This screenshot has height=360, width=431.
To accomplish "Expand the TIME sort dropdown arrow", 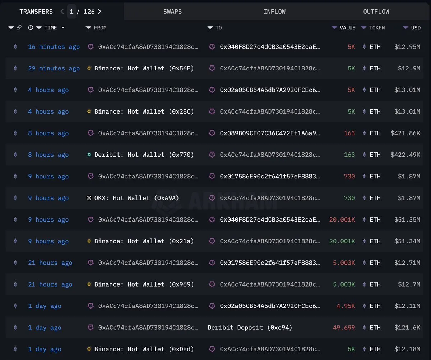I will (63, 28).
